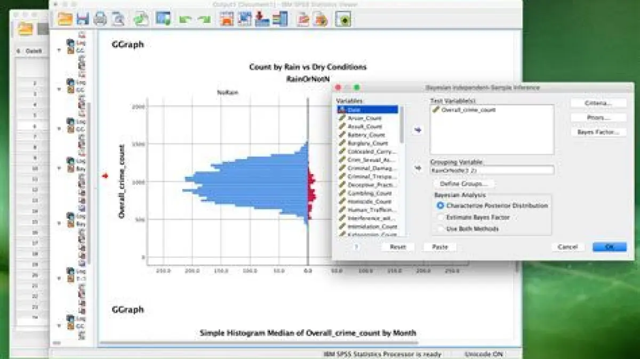Image resolution: width=640 pixels, height=359 pixels.
Task: Open help with the question mark button
Action: (356, 247)
